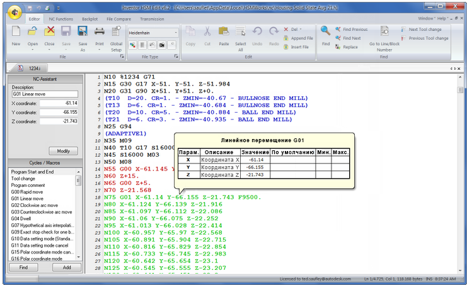Switch to NC Functions tab
The width and height of the screenshot is (467, 285).
coord(61,19)
